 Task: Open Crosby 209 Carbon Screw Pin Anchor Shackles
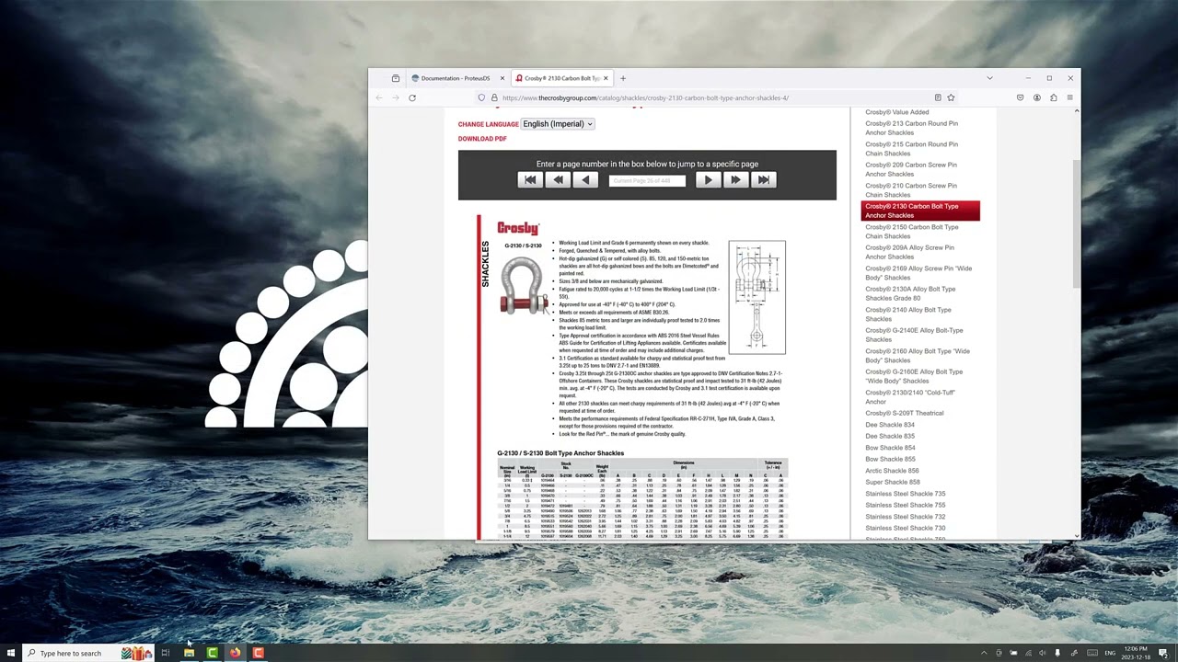(x=911, y=169)
